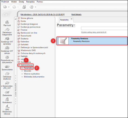
Task: Select Słowniki under Administracja
Action: pos(27,71)
